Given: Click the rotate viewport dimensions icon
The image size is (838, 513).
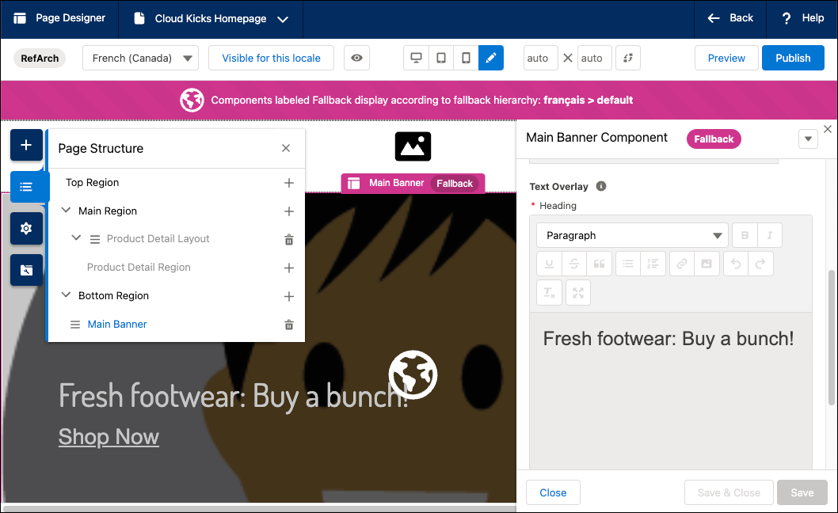Looking at the screenshot, I should [x=628, y=58].
